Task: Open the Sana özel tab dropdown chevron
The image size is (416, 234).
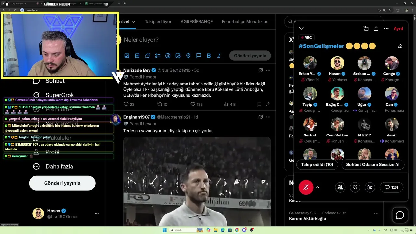Action: coord(133,22)
